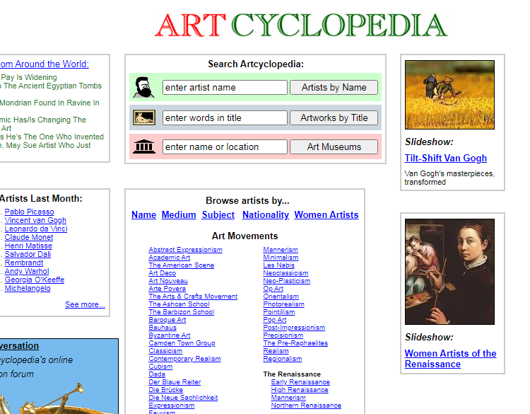Click the 'See more...' link
The width and height of the screenshot is (530, 414).
click(x=85, y=304)
